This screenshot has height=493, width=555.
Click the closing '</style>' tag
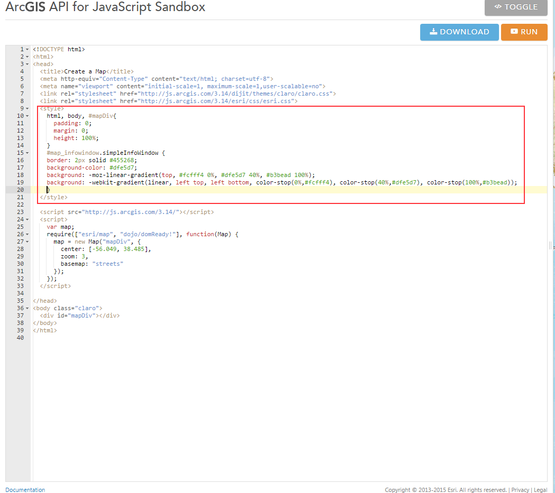coord(53,198)
